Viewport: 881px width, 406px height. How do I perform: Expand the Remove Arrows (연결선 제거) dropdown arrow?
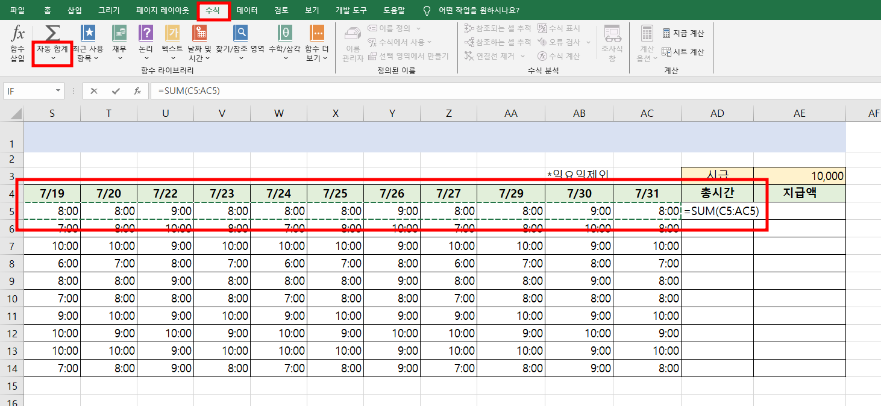click(x=522, y=56)
